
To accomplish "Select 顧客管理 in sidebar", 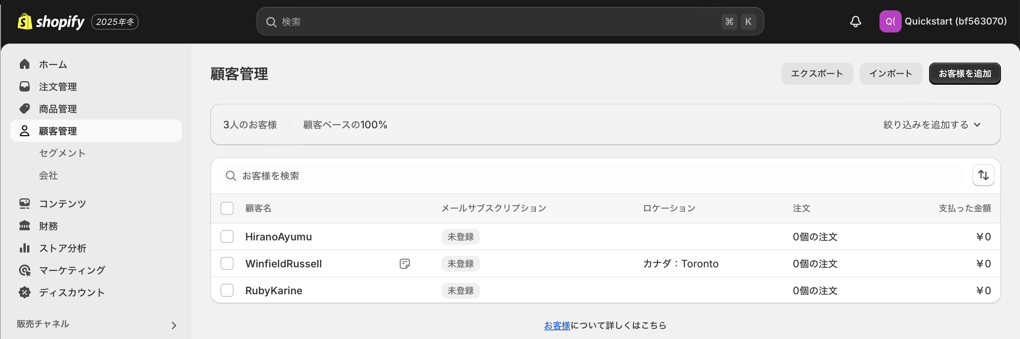I will click(x=96, y=131).
